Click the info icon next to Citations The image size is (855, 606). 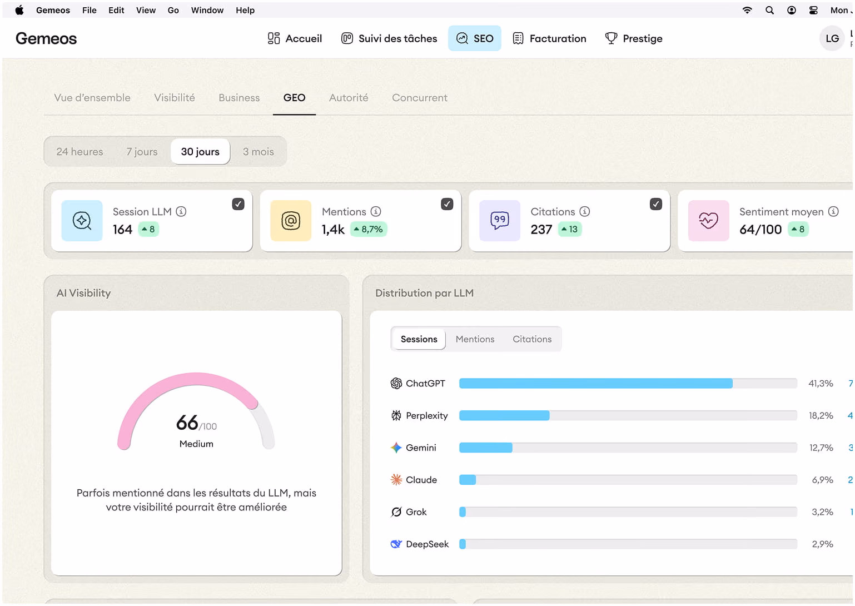pos(585,211)
